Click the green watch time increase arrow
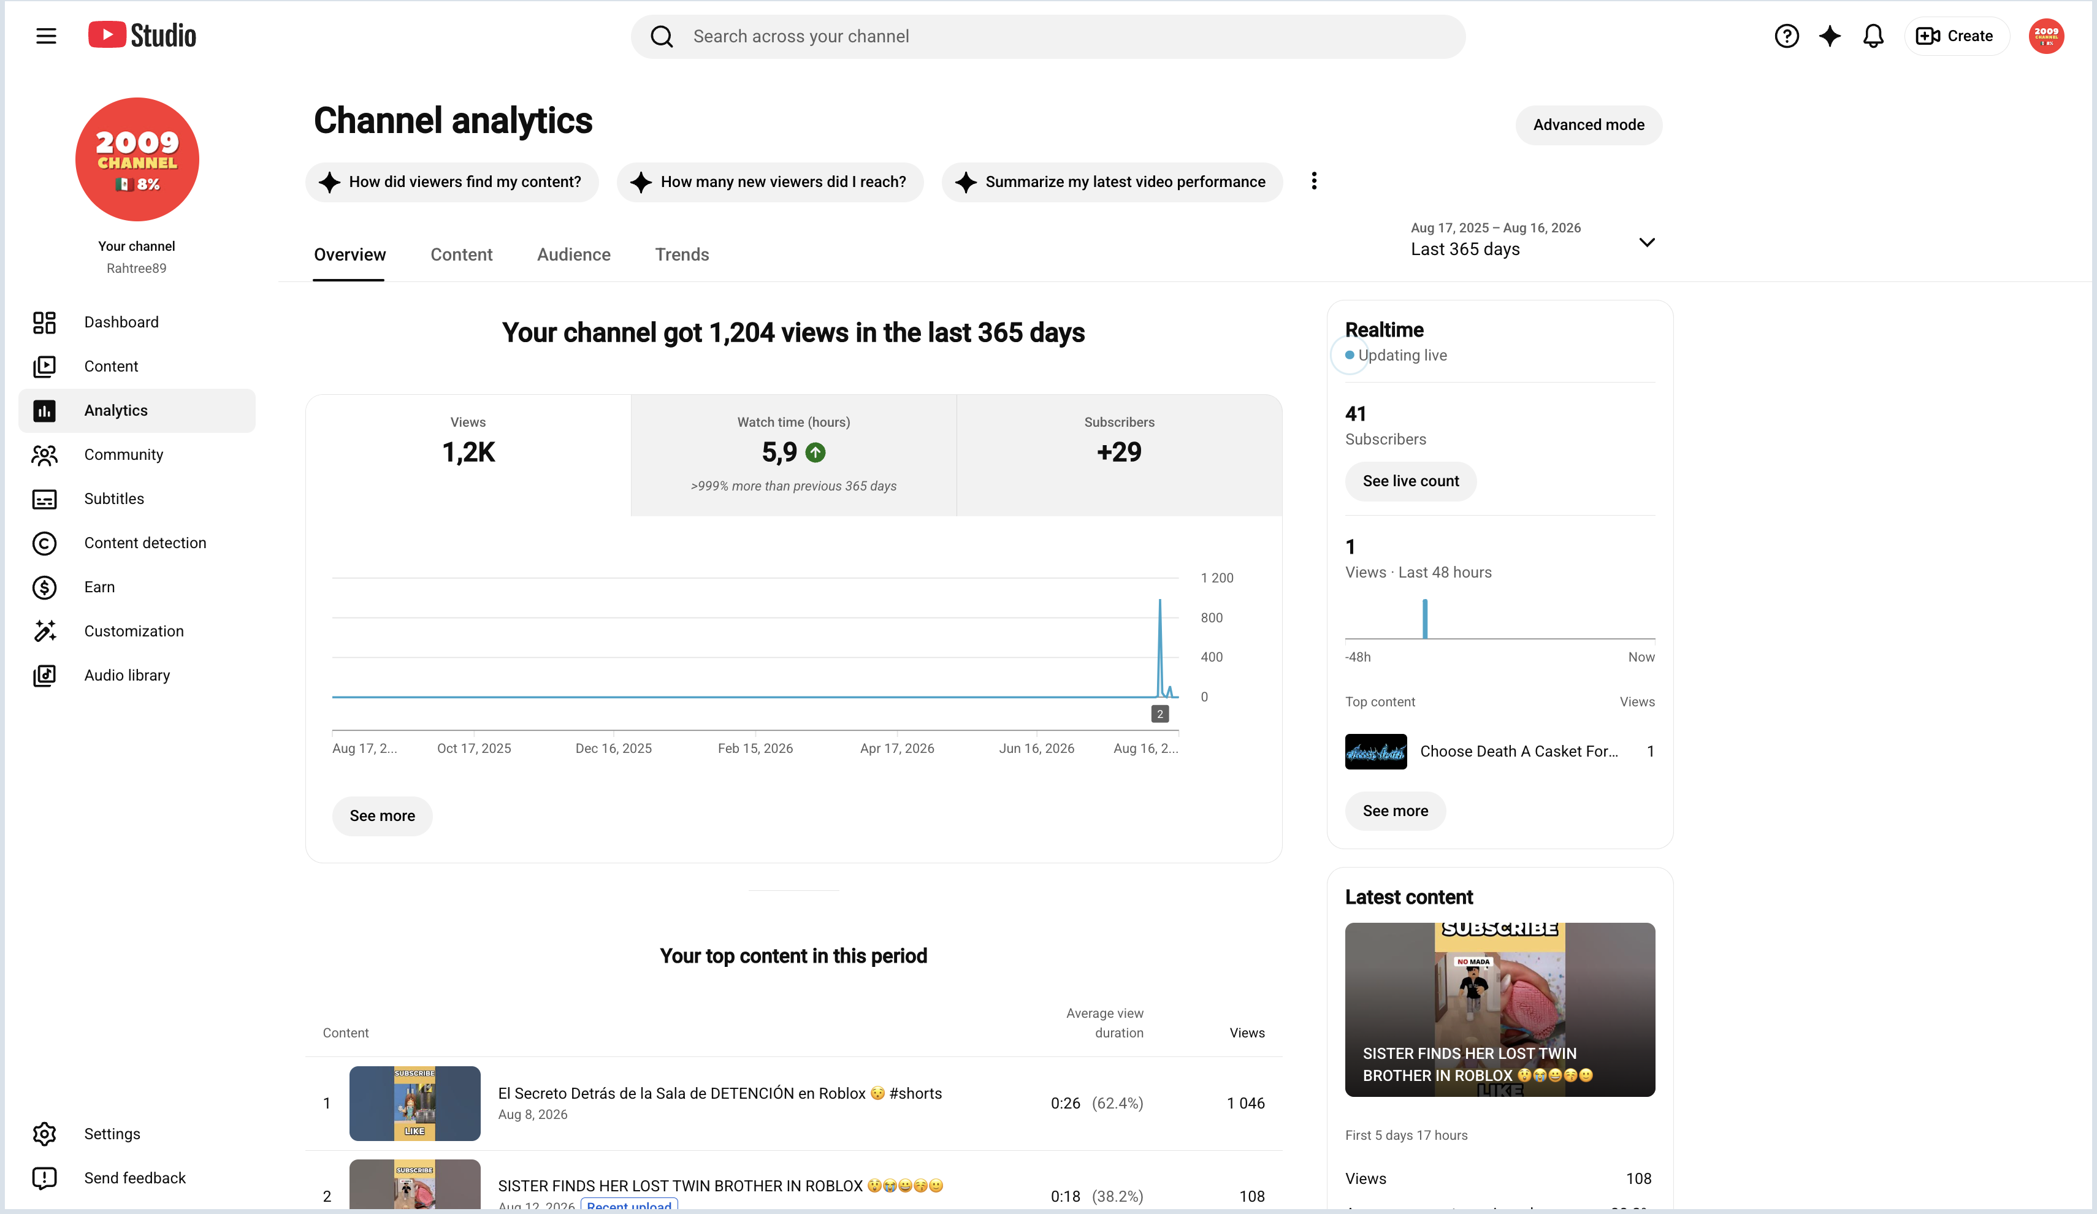Screen dimensions: 2097x1214 815,452
